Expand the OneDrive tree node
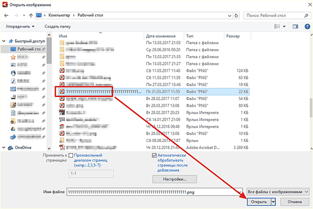The image size is (313, 209). click(x=4, y=147)
